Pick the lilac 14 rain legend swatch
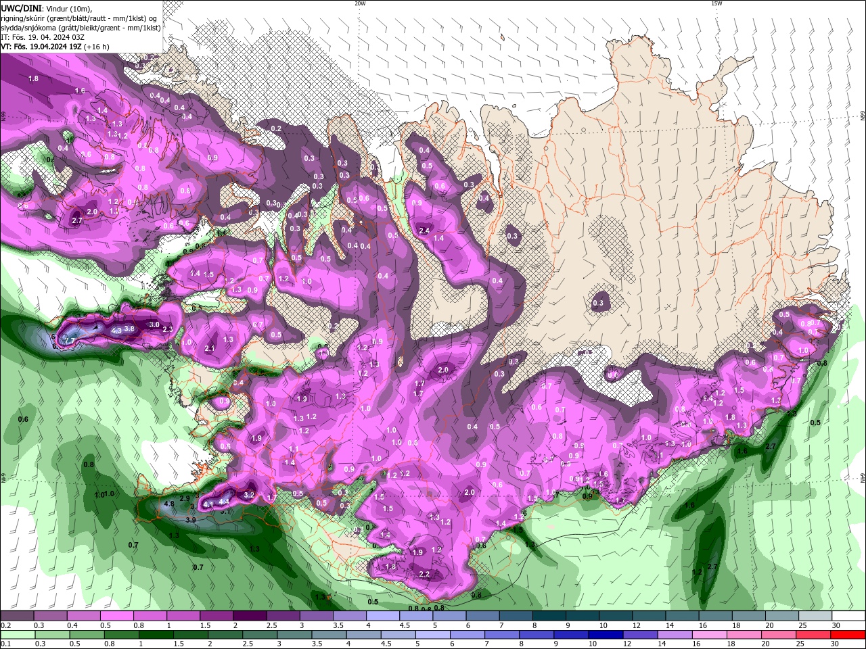 pos(674,635)
